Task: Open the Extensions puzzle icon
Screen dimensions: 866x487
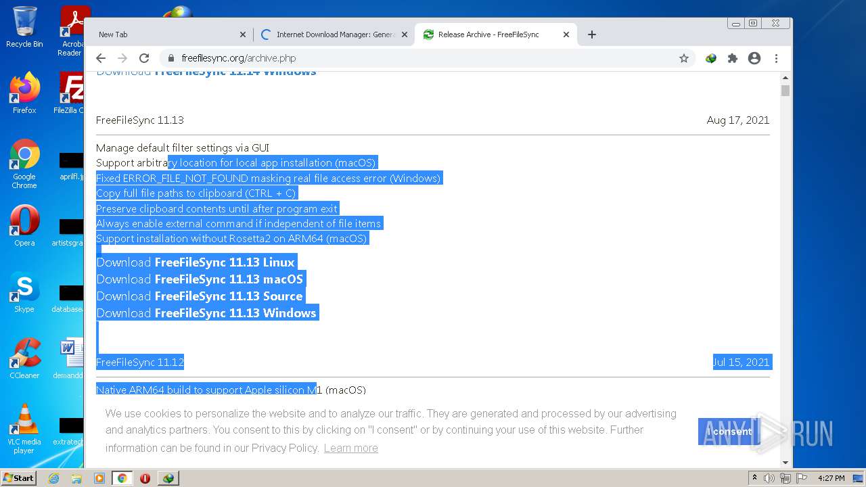Action: (732, 58)
